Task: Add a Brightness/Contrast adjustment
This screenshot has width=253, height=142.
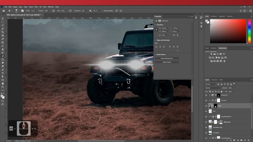Action: (211, 54)
